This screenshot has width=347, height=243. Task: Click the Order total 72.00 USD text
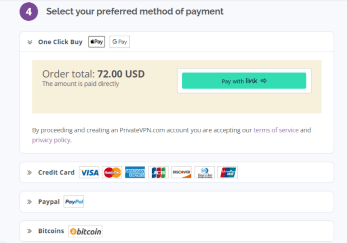[x=94, y=74]
